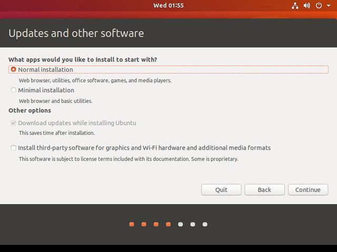Select the Normal installation radio button

tap(13, 69)
